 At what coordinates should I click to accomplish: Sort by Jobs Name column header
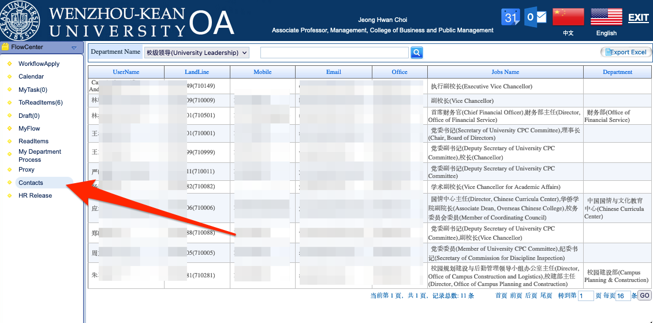click(505, 72)
